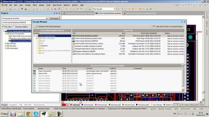This screenshot has height=117, width=209.
Task: Select the Structure Editor radio button
Action: [x=14, y=27]
